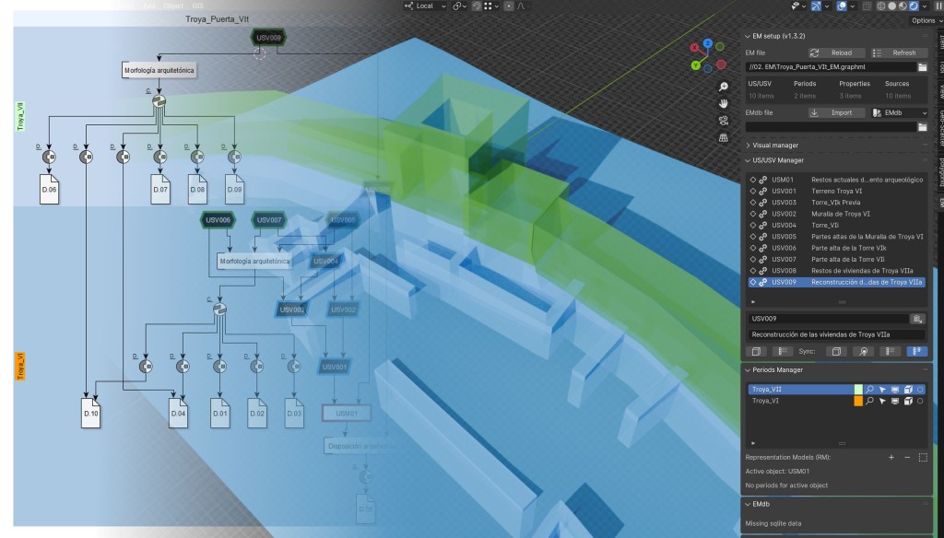Activate the pan hand viewport tool
This screenshot has width=944, height=538.
pyautogui.click(x=725, y=103)
